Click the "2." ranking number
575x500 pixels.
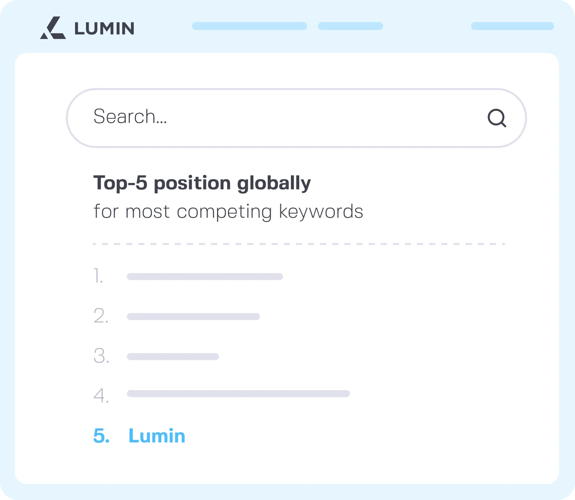(101, 316)
